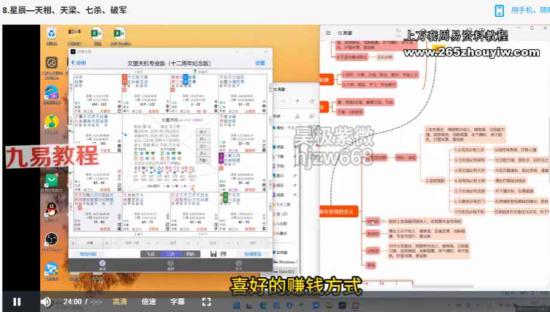
Task: Open the 高清 quality selector
Action: [x=120, y=302]
